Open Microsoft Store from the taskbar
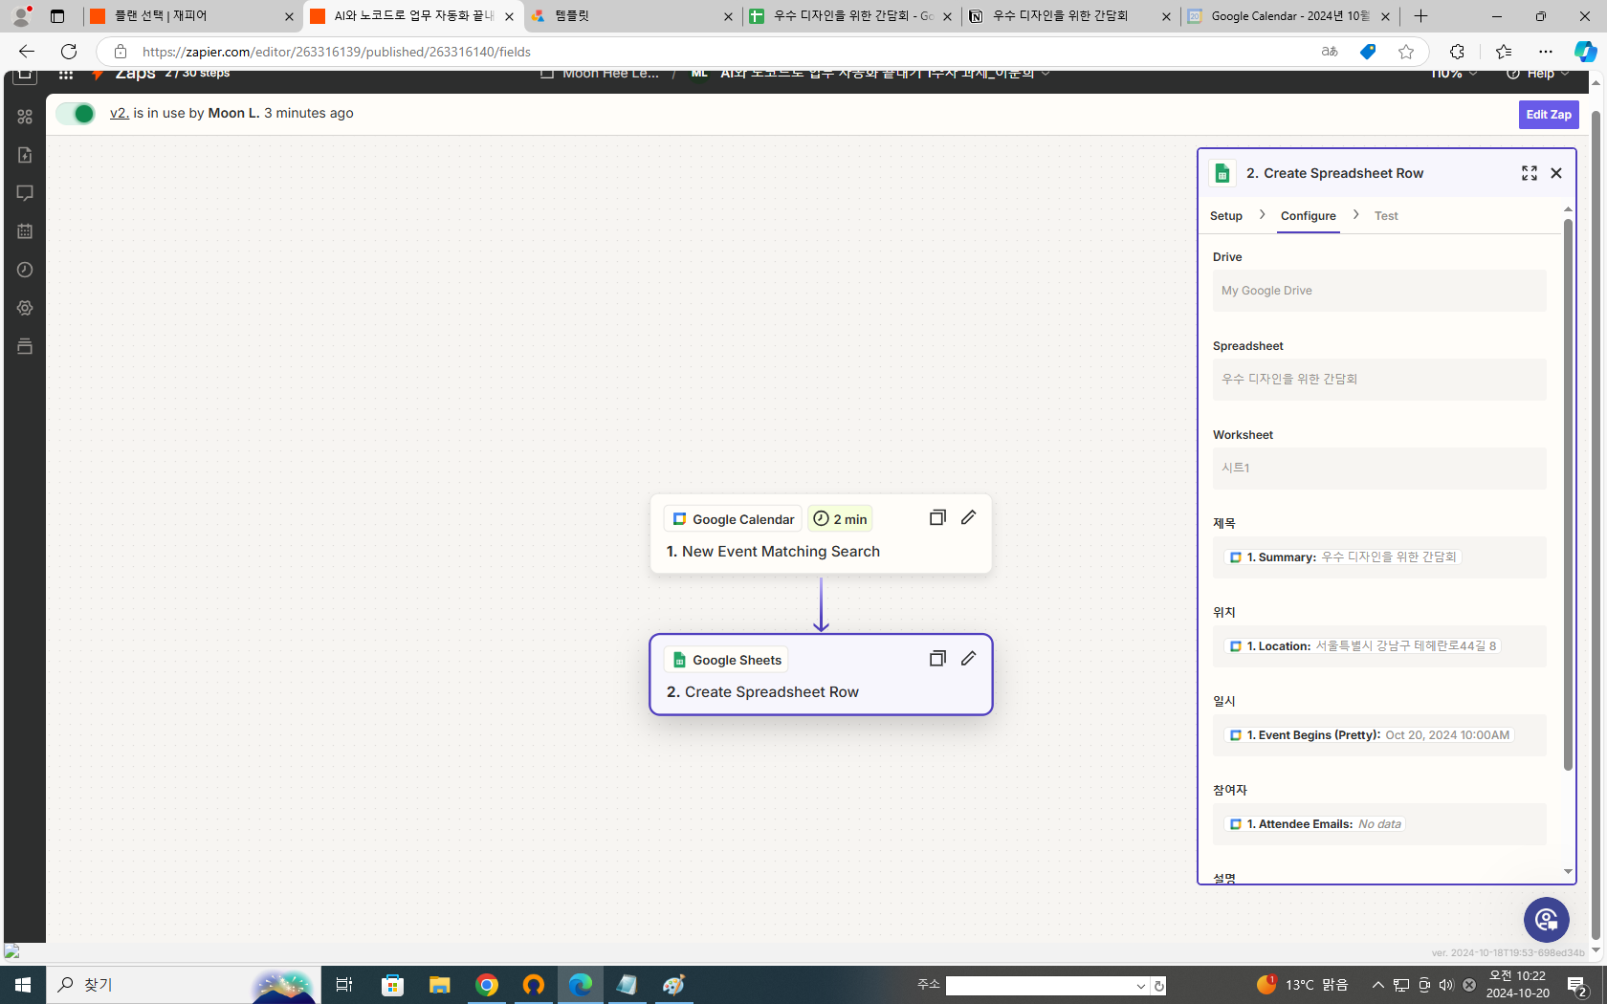1607x1004 pixels. (393, 985)
